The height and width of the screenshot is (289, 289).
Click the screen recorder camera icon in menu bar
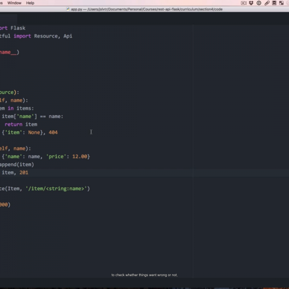pos(243,3)
